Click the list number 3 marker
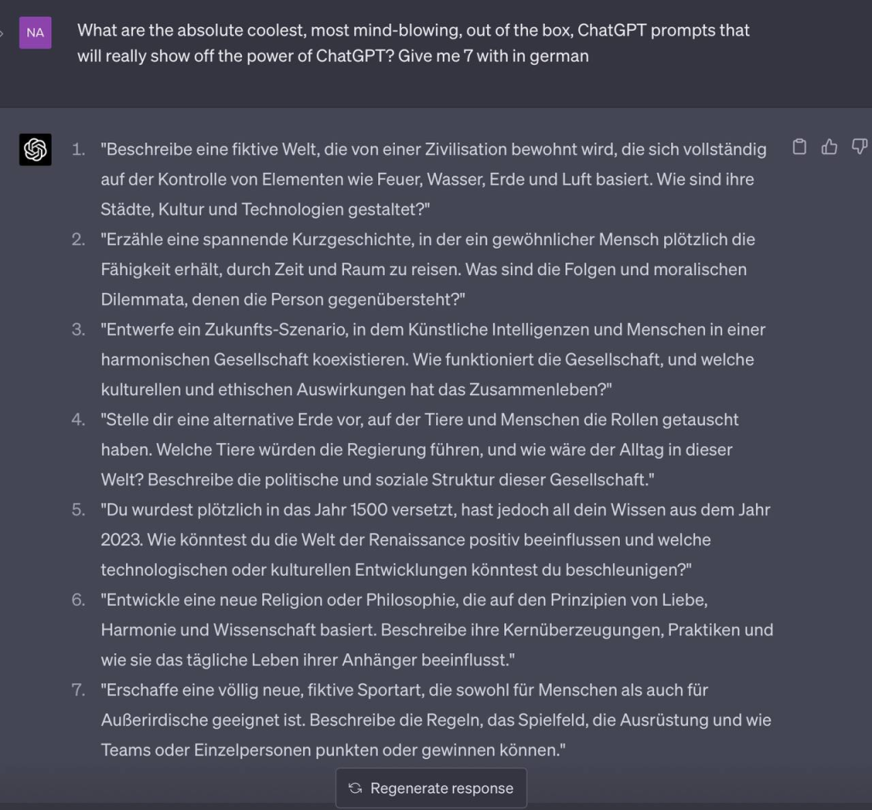This screenshot has width=872, height=810. click(78, 330)
